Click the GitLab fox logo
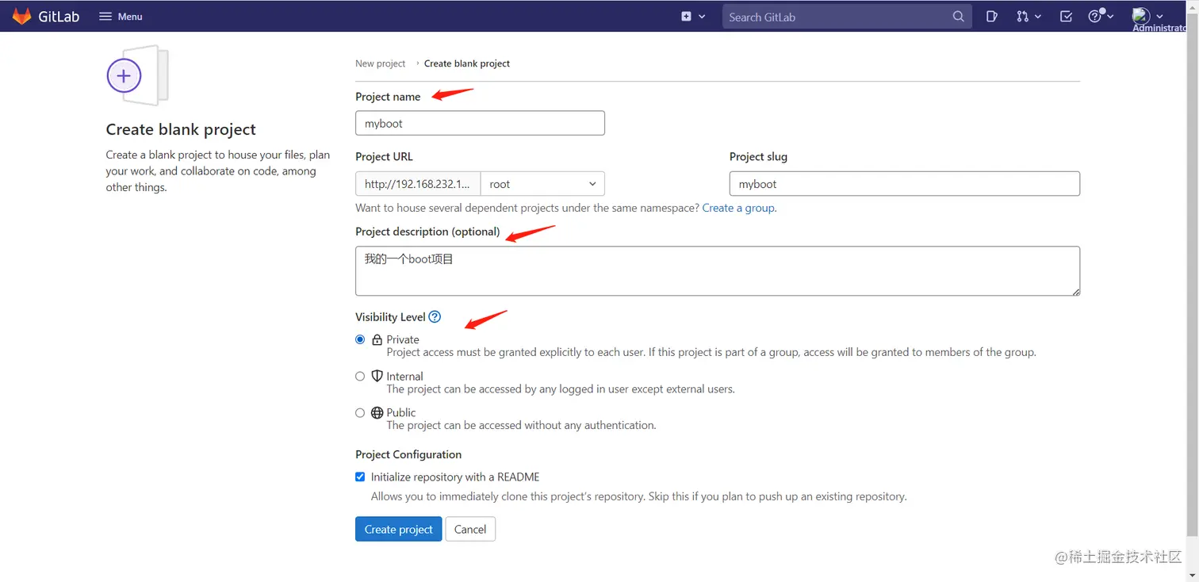 click(21, 16)
